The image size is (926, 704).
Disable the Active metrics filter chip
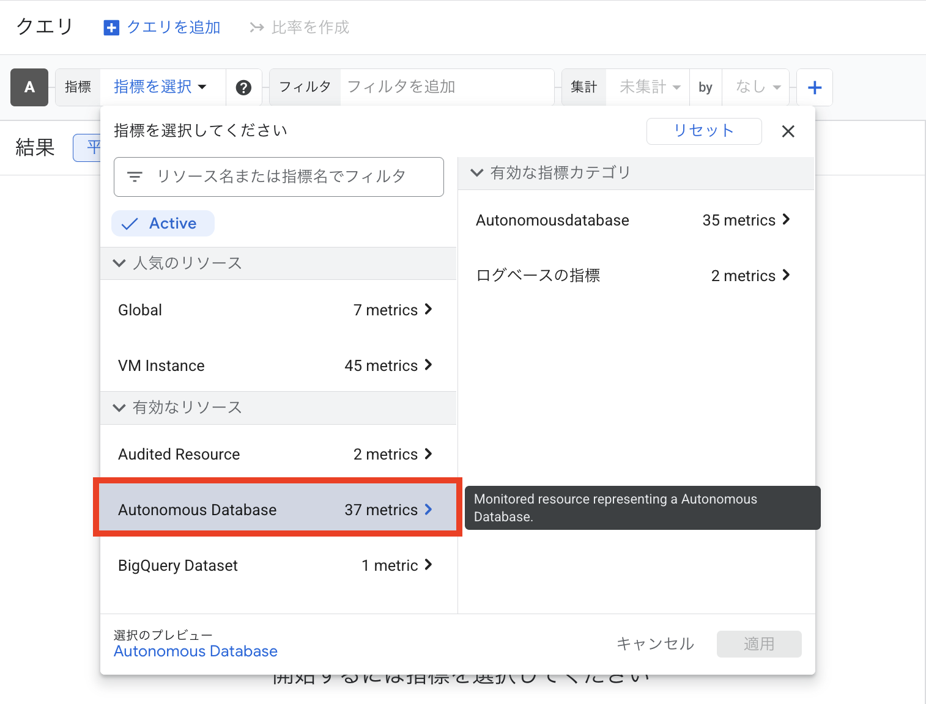click(x=163, y=223)
